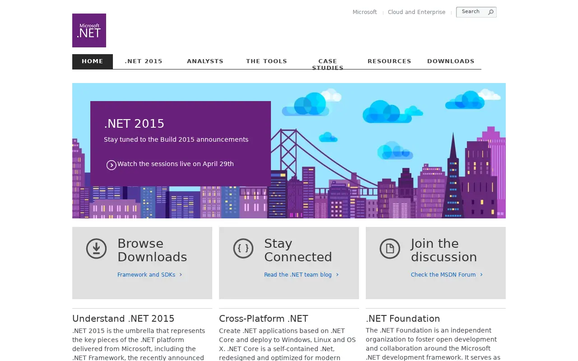Go to the DOWNLOADS menu item
This screenshot has width=578, height=361.
pyautogui.click(x=451, y=61)
